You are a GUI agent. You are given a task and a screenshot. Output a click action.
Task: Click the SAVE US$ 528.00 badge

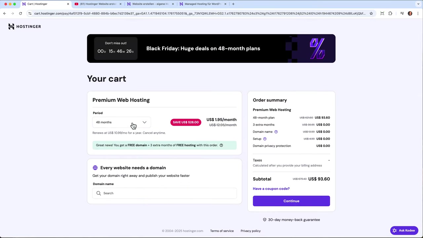[x=186, y=122]
